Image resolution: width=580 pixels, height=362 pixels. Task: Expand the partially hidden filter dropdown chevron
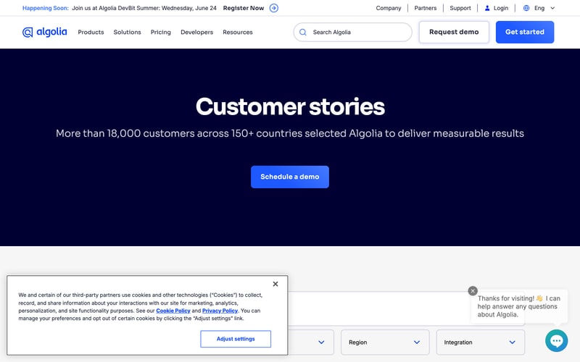point(321,342)
